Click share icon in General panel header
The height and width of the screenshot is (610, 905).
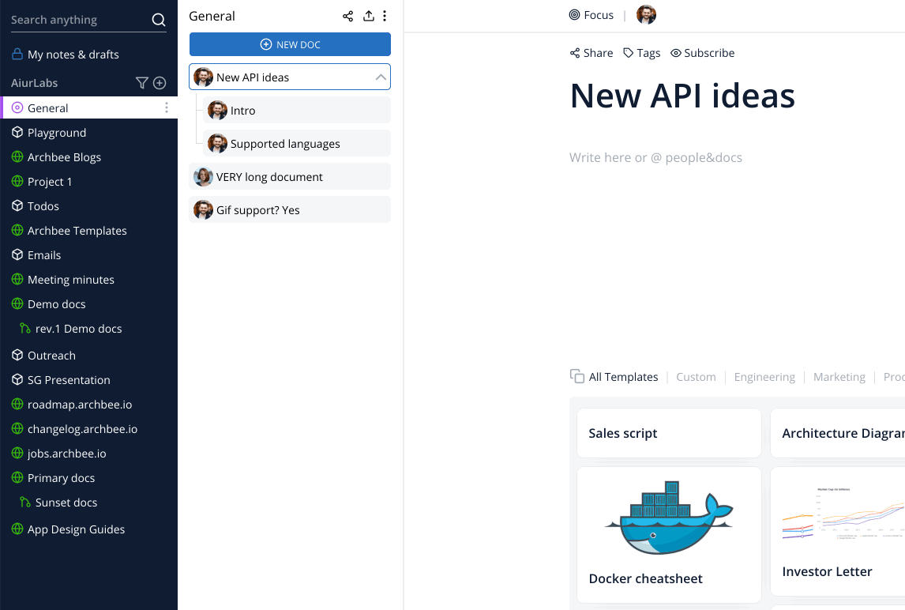pyautogui.click(x=347, y=16)
